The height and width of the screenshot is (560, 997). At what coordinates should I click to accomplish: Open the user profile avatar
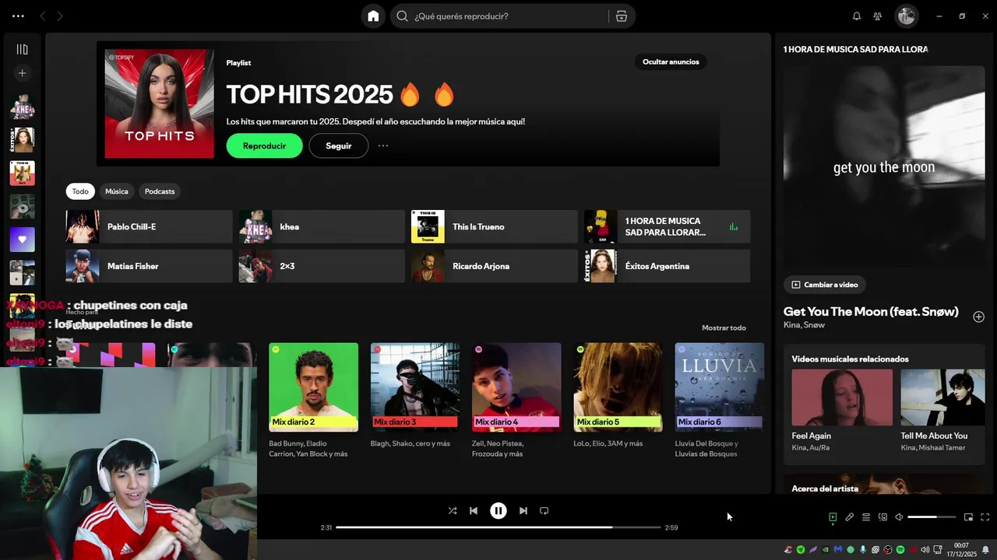pyautogui.click(x=906, y=16)
